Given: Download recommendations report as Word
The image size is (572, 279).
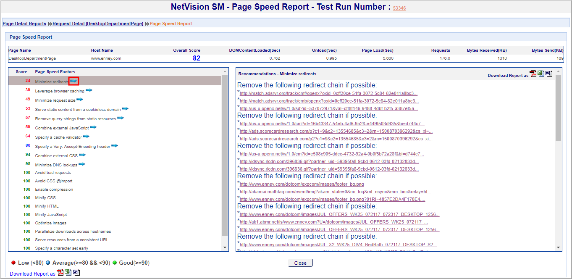Looking at the screenshot, I should point(549,74).
